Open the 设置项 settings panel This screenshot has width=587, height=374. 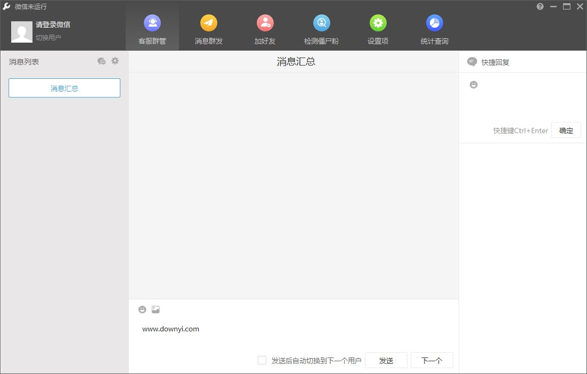click(x=378, y=28)
